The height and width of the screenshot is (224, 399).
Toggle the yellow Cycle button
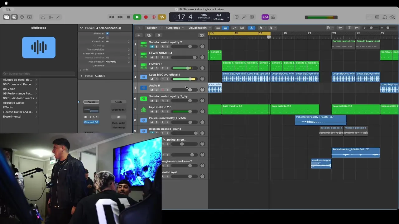point(162,17)
